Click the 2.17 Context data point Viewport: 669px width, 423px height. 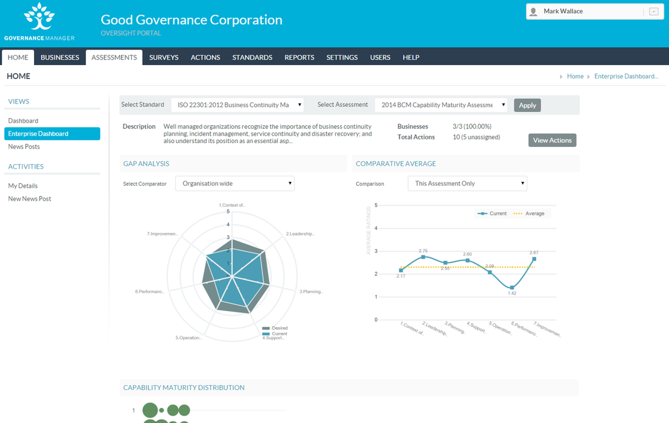[401, 270]
